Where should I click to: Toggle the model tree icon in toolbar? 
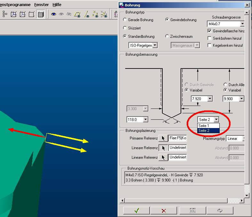coord(5,14)
